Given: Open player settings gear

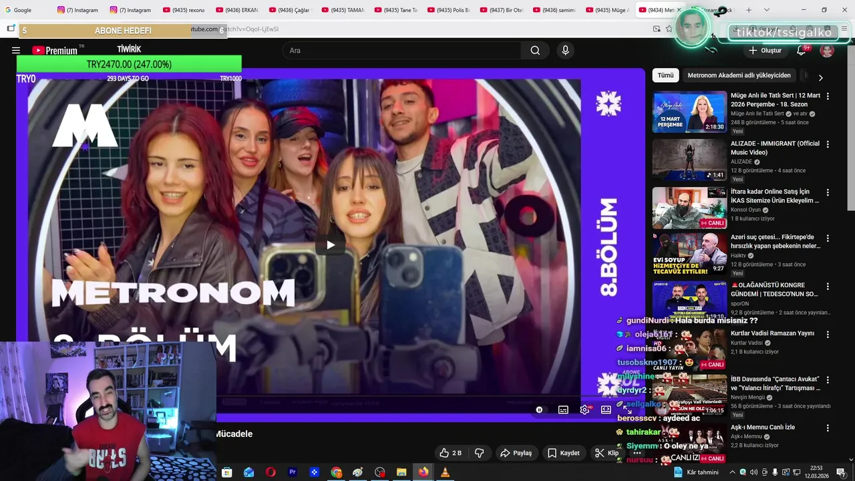Looking at the screenshot, I should [584, 410].
